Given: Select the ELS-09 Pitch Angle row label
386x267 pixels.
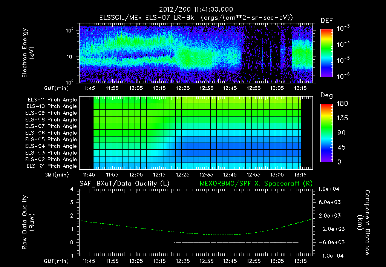Looking at the screenshot, I should (51, 113).
